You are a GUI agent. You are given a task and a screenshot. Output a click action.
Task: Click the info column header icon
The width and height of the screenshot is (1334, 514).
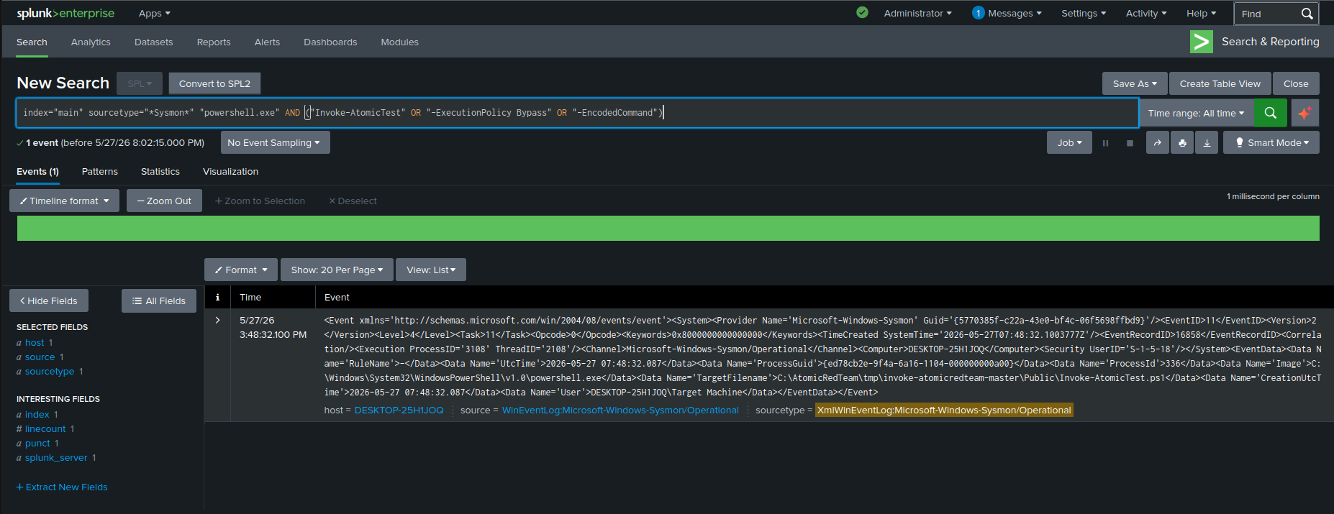click(x=217, y=297)
